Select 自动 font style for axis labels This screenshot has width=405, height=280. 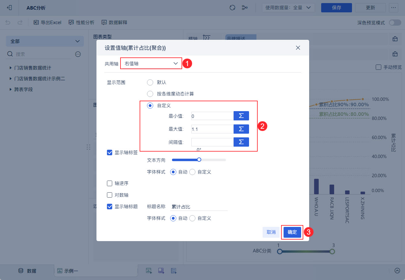point(173,172)
